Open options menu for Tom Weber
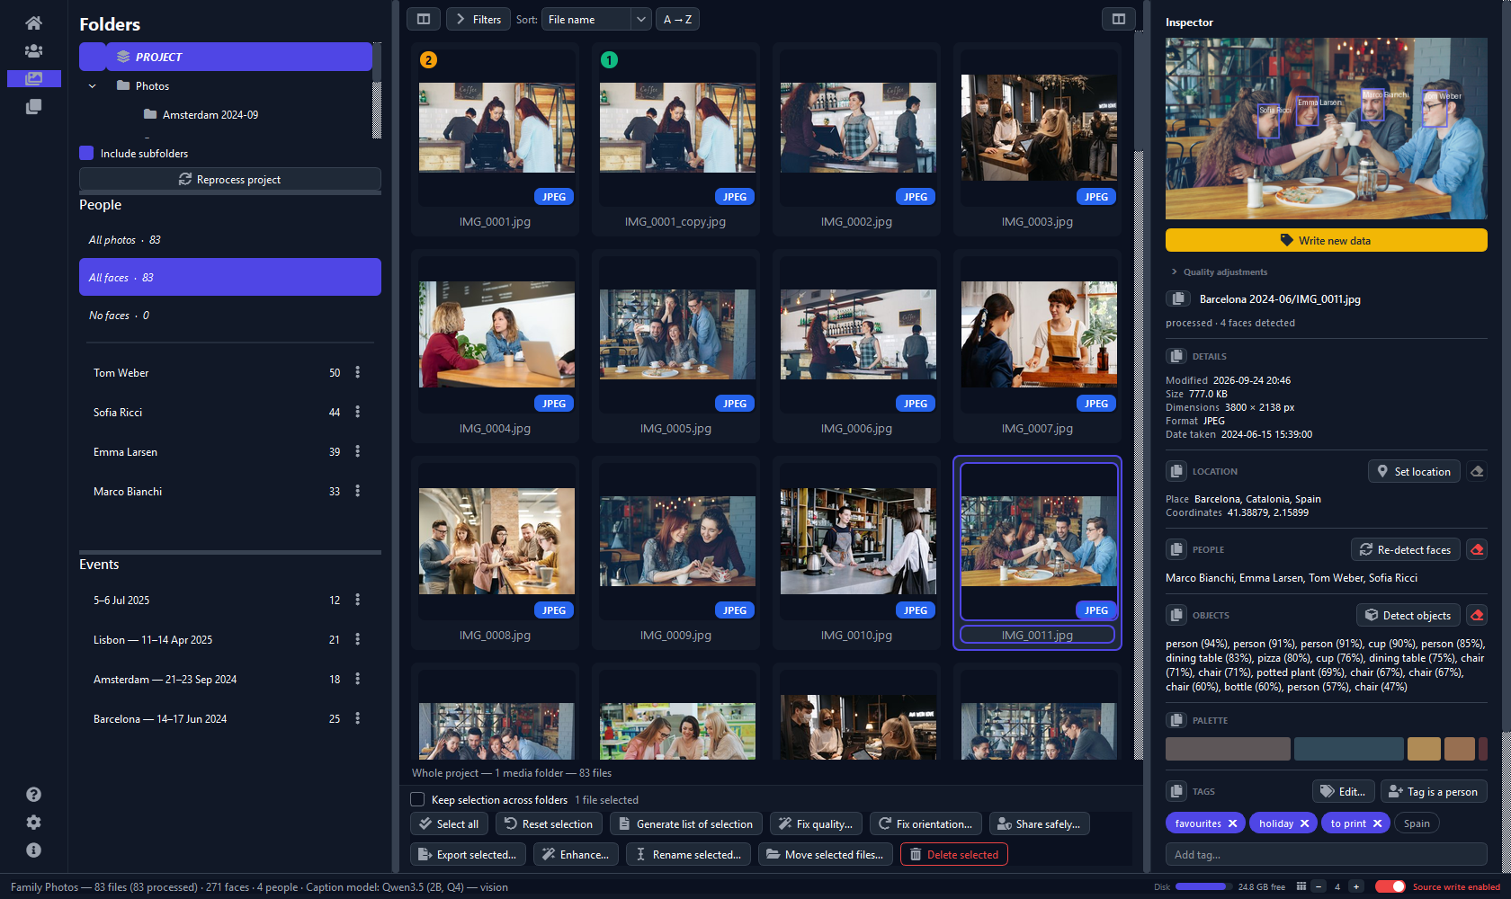This screenshot has height=899, width=1511. pyautogui.click(x=358, y=372)
